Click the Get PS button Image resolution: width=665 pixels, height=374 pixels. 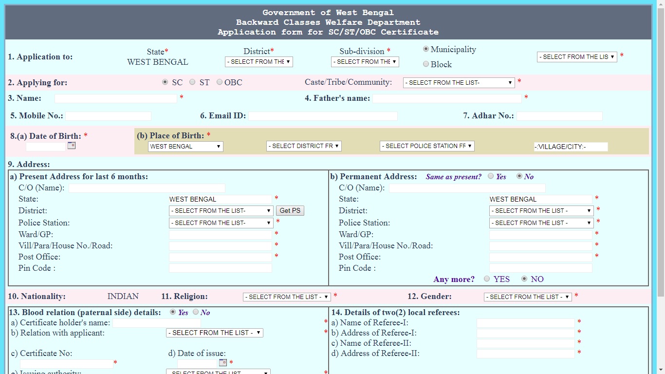pyautogui.click(x=290, y=210)
